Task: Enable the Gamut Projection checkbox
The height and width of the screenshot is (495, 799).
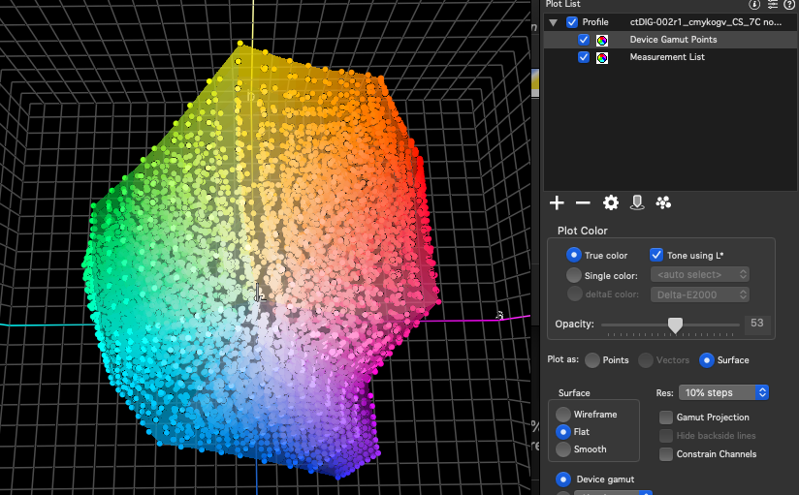Action: [667, 418]
